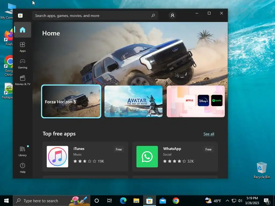Select the Forza Horizon 5 featured card
The image size is (275, 206).
[x=71, y=101]
